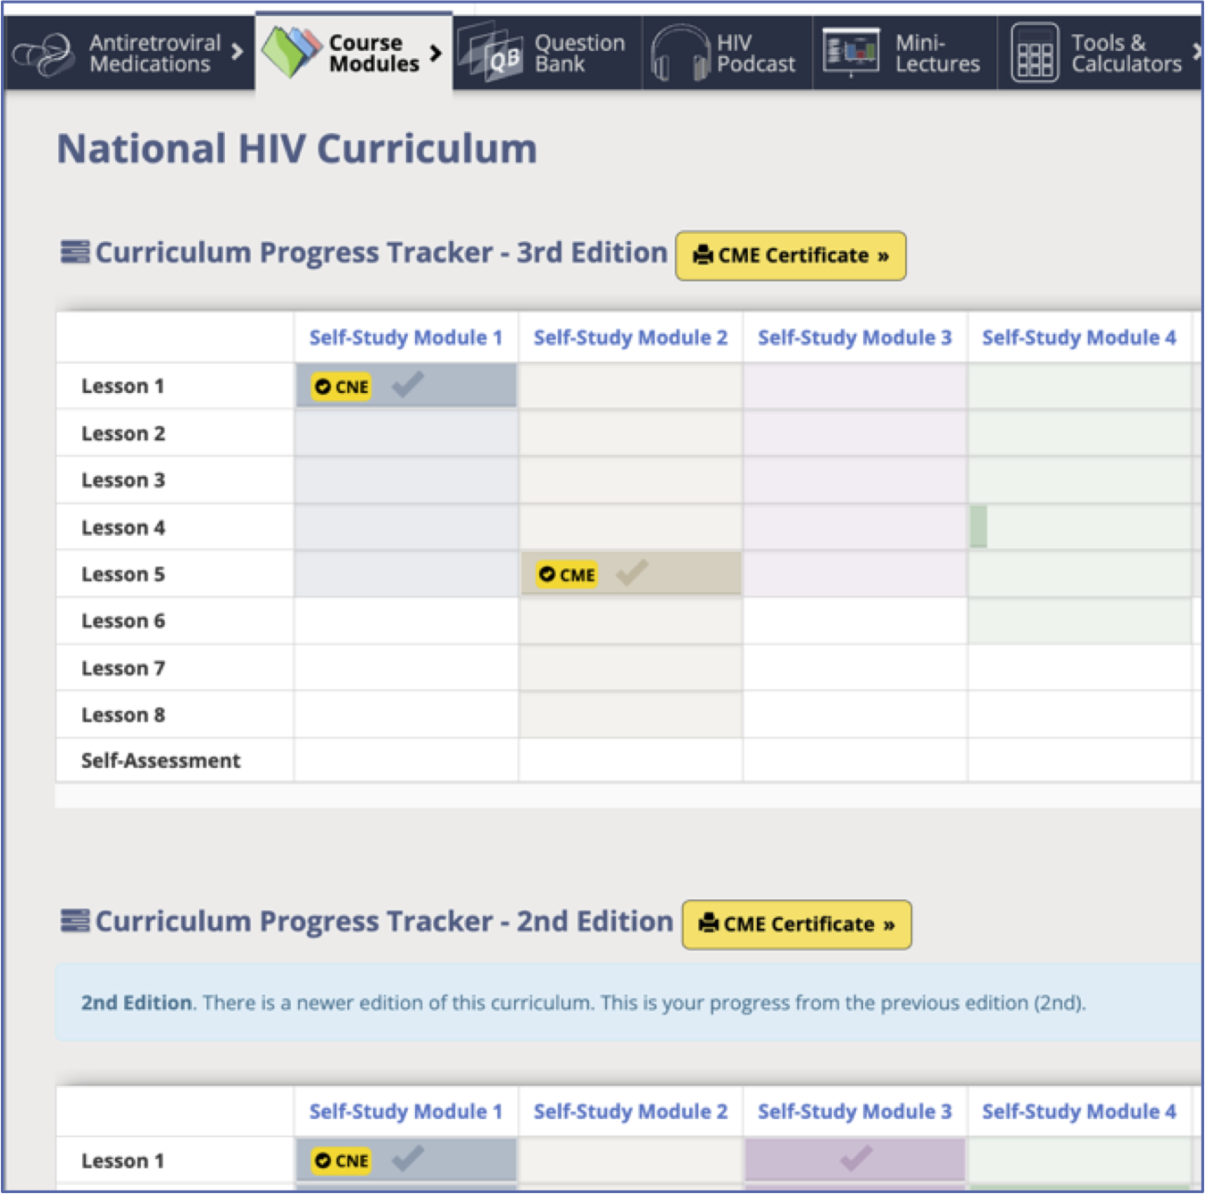Click the Curriculum Progress Tracker - 3rd Edition heading
The image size is (1205, 1194).
point(381,253)
